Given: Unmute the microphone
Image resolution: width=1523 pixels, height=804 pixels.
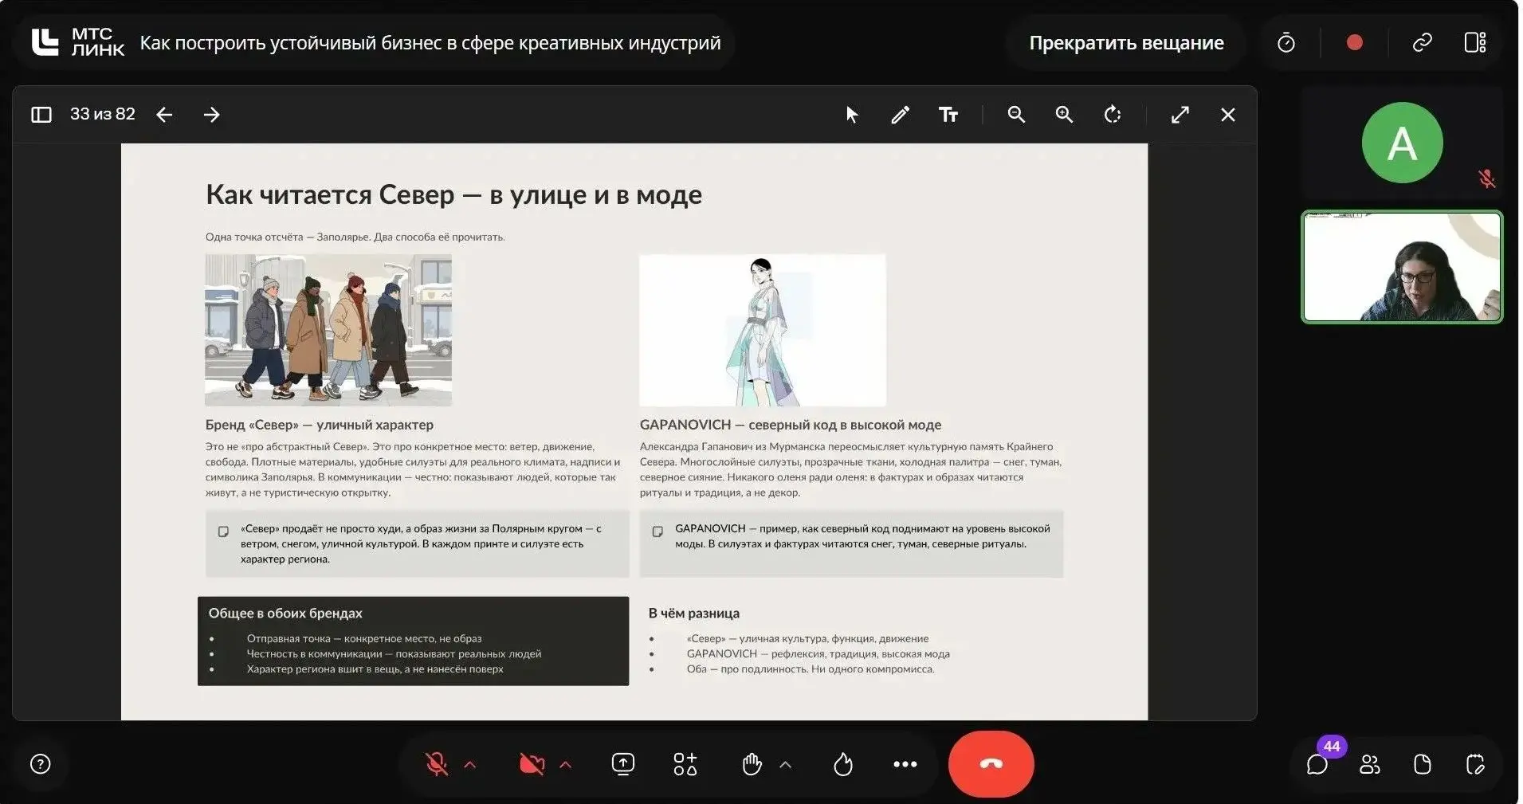Looking at the screenshot, I should coord(437,765).
